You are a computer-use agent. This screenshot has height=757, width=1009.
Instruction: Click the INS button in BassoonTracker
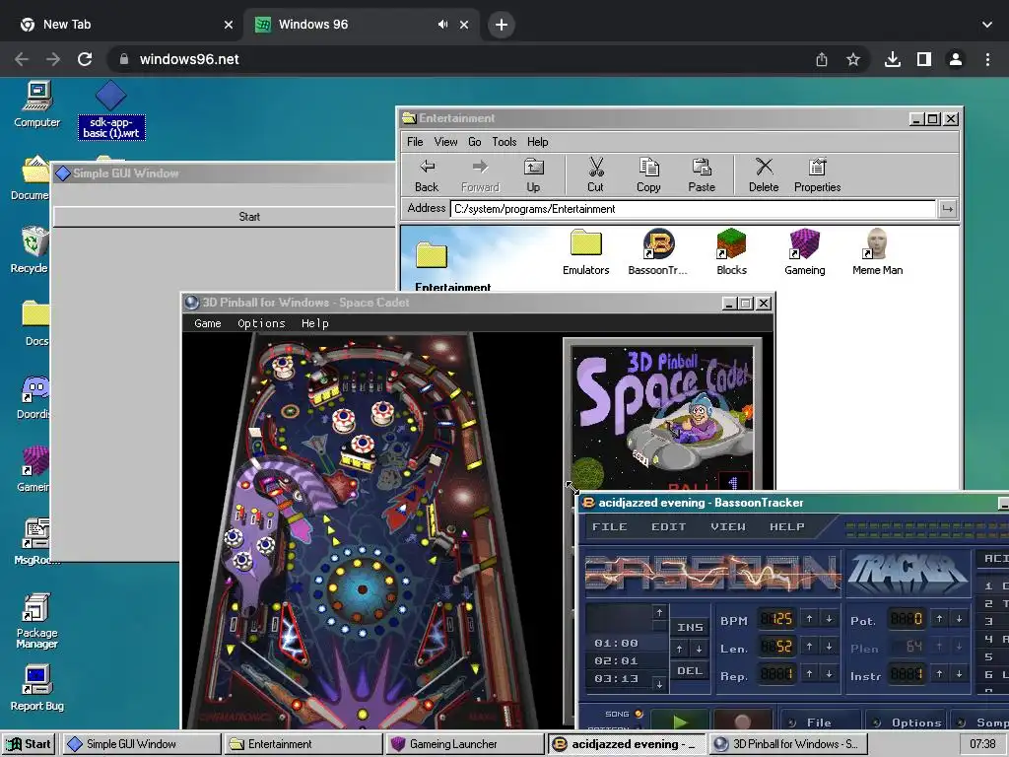tap(690, 627)
